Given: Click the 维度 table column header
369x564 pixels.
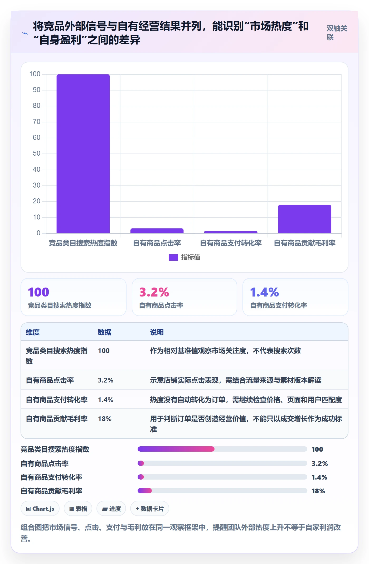Looking at the screenshot, I should 33,332.
